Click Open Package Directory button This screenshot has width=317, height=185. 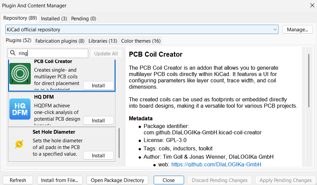(x=117, y=180)
